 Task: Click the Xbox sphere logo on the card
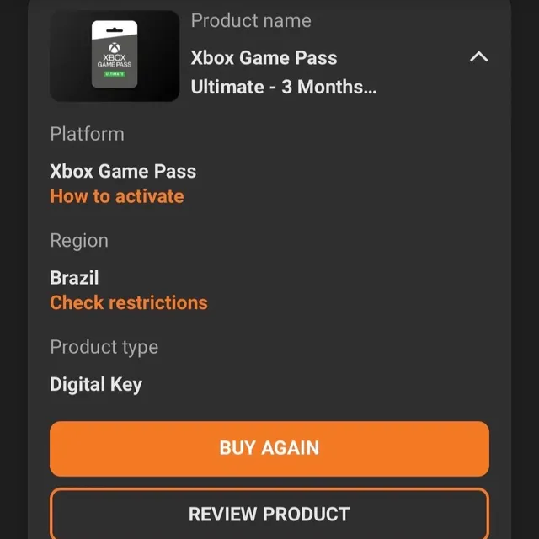[115, 47]
